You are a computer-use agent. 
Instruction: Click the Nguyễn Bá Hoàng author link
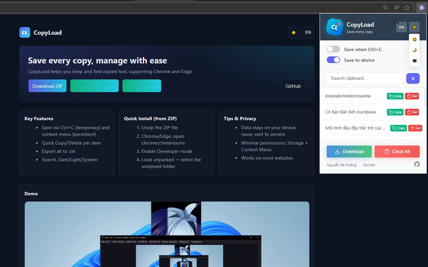(341, 165)
